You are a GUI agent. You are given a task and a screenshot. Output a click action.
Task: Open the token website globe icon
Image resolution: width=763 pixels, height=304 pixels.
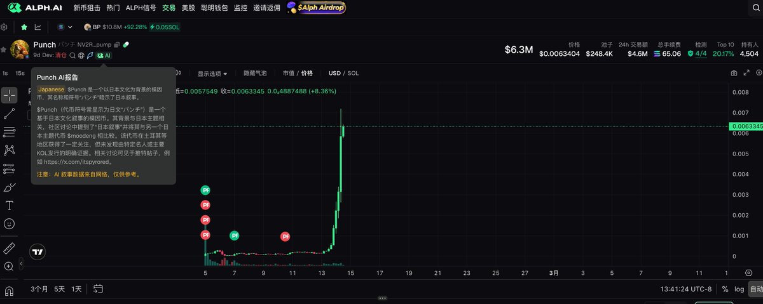click(x=81, y=55)
